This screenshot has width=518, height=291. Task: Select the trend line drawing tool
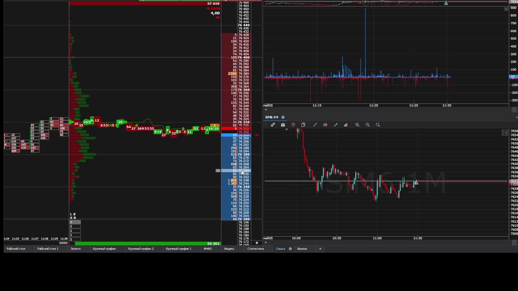(315, 125)
